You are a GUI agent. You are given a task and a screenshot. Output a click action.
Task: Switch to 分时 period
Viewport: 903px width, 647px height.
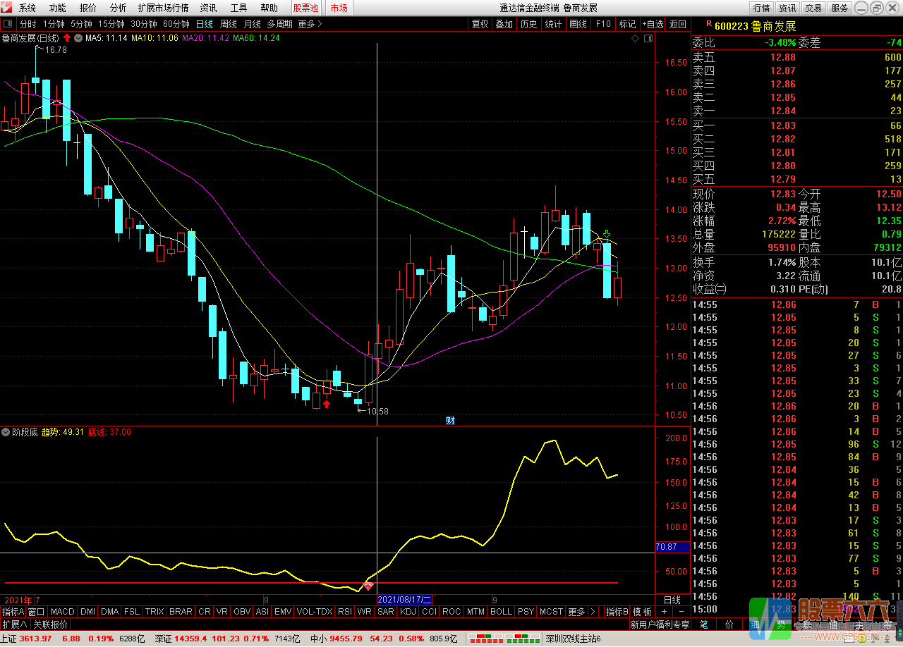coord(28,24)
